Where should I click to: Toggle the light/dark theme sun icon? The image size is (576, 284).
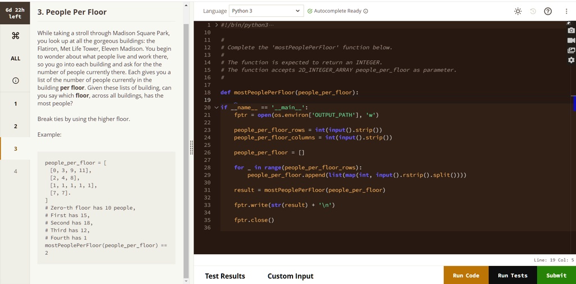click(x=517, y=11)
